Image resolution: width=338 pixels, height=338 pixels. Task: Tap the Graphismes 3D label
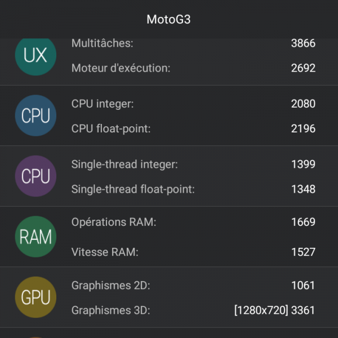pos(111,310)
